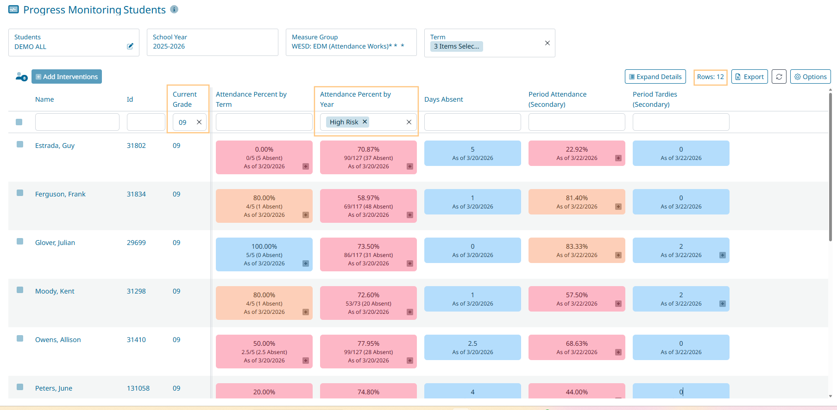Image resolution: width=837 pixels, height=410 pixels.
Task: Click the edit icon in Students box
Action: pyautogui.click(x=130, y=46)
